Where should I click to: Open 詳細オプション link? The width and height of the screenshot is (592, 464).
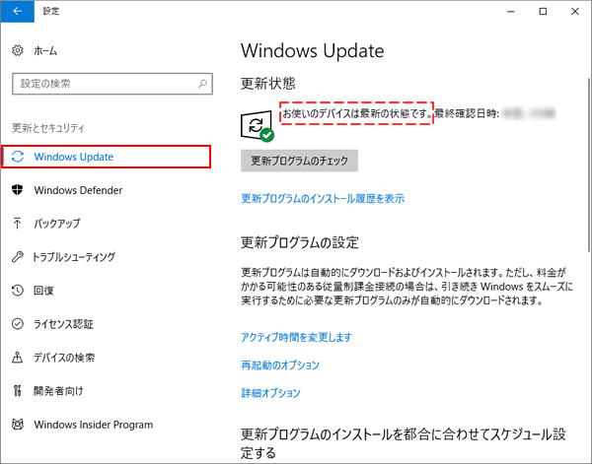270,393
